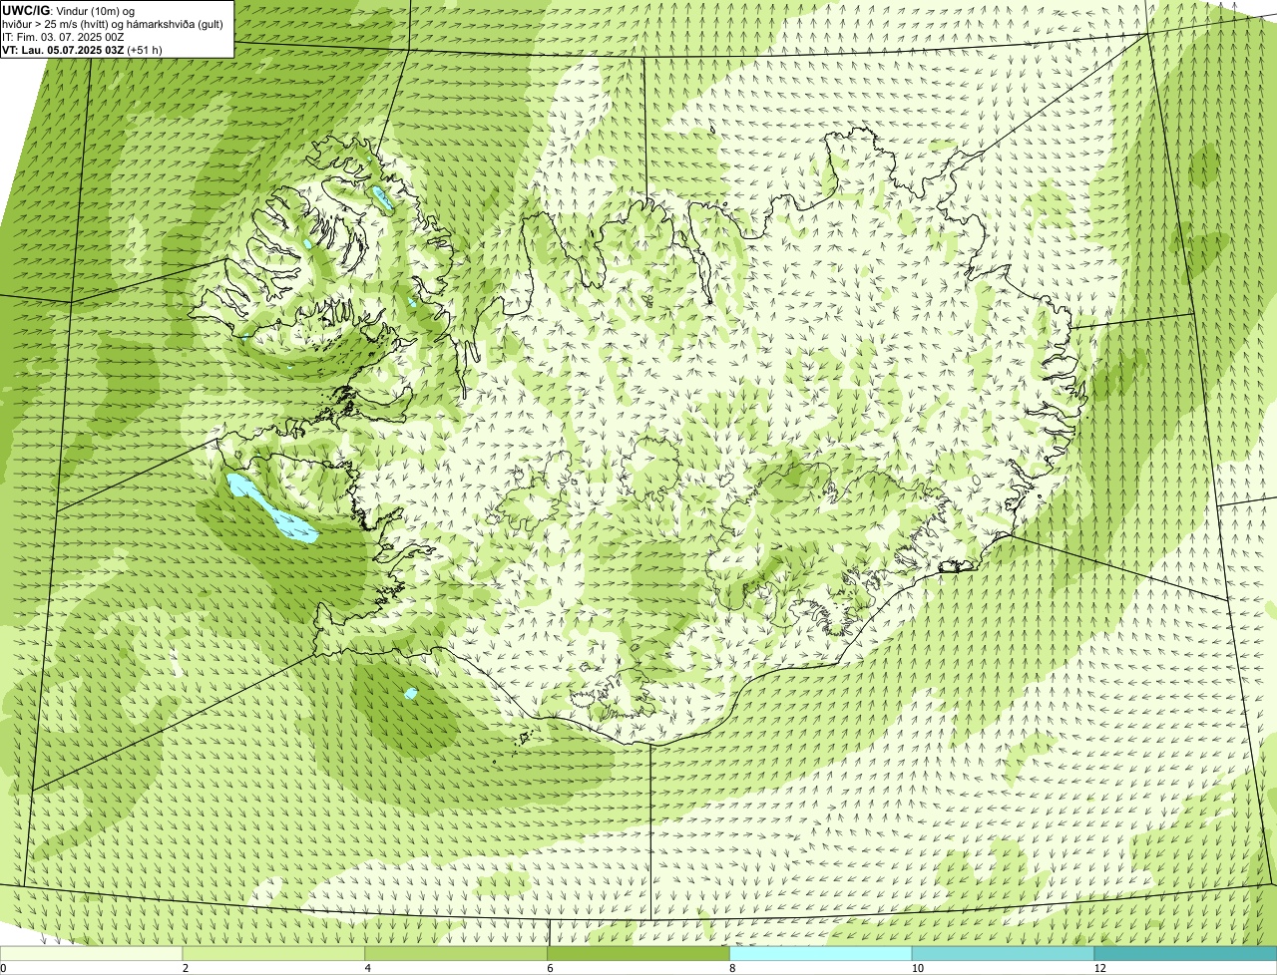This screenshot has width=1277, height=975.
Task: Click the title line "UWC/IG: Vindur (10m) og"
Action: 69,10
